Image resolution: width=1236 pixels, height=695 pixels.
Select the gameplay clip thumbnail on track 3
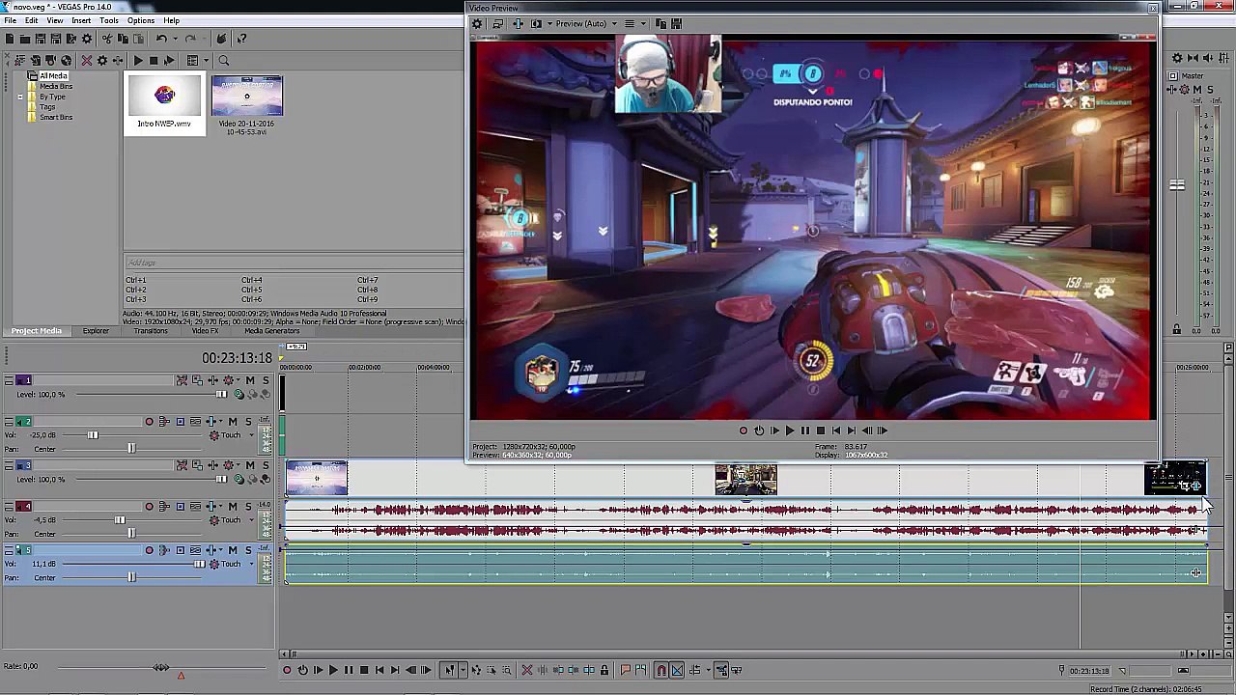click(745, 480)
